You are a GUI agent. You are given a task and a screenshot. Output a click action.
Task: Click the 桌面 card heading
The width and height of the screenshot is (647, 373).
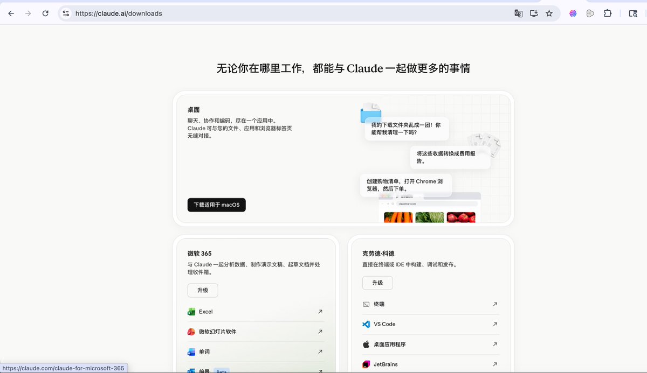[194, 110]
